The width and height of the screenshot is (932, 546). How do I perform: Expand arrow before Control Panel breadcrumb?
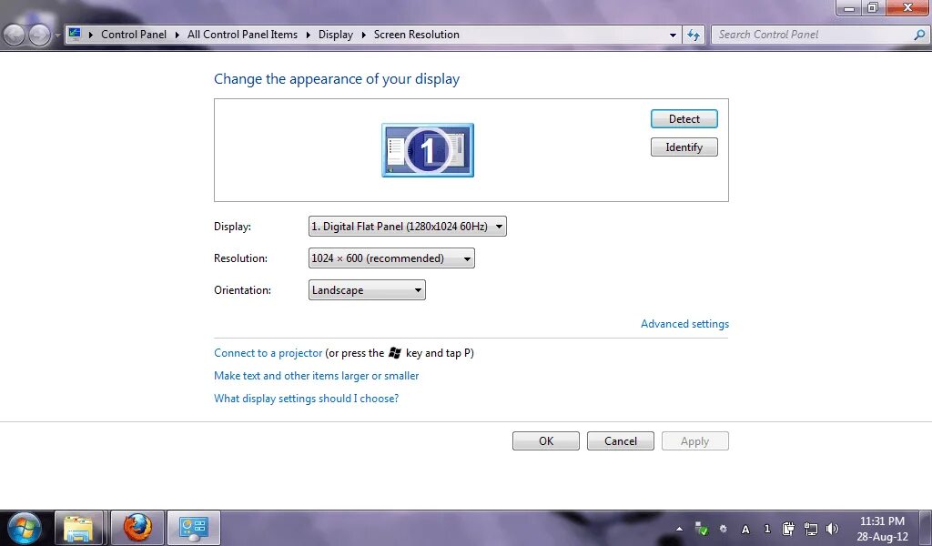pos(91,35)
